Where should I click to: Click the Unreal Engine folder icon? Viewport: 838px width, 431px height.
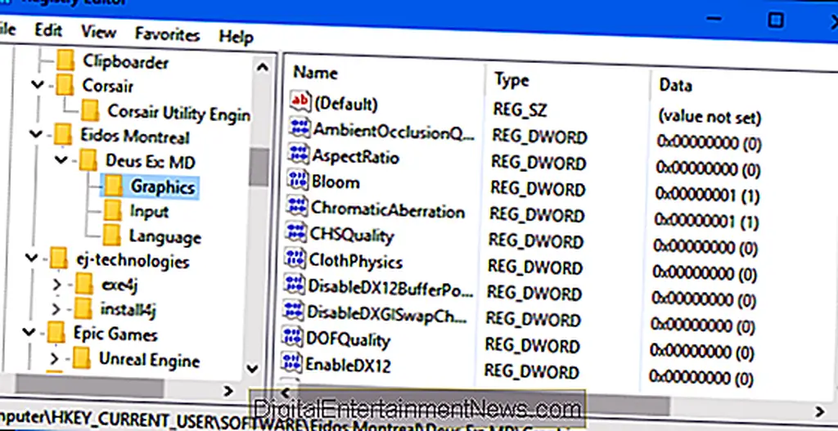(x=82, y=360)
